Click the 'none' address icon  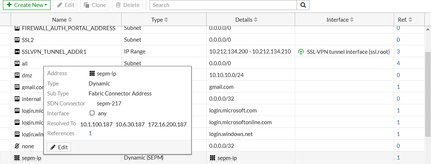click(17, 146)
